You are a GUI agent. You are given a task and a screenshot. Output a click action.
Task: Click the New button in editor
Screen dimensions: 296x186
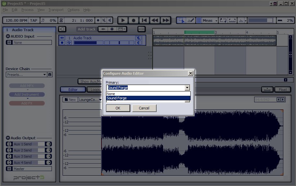70,100
